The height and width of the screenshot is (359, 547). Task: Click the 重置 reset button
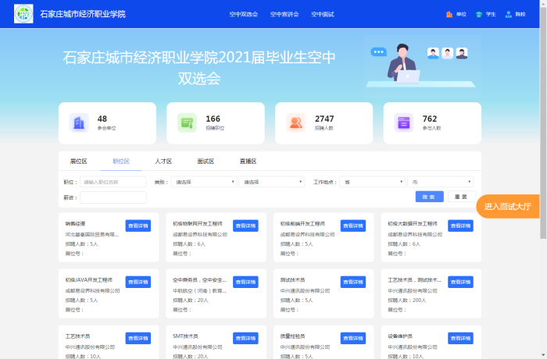(462, 197)
